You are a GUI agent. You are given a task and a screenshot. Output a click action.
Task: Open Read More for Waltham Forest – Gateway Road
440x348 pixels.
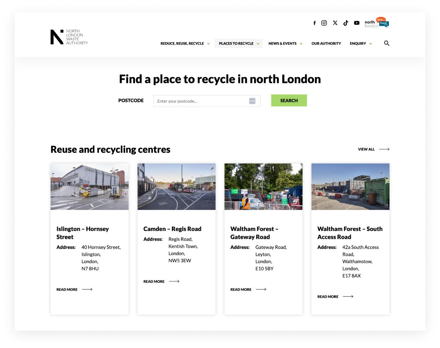click(x=240, y=289)
